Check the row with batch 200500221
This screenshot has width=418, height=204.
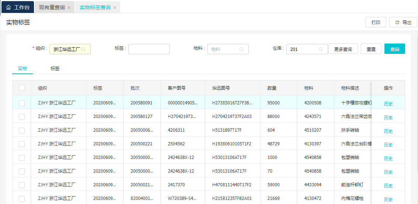(22, 144)
